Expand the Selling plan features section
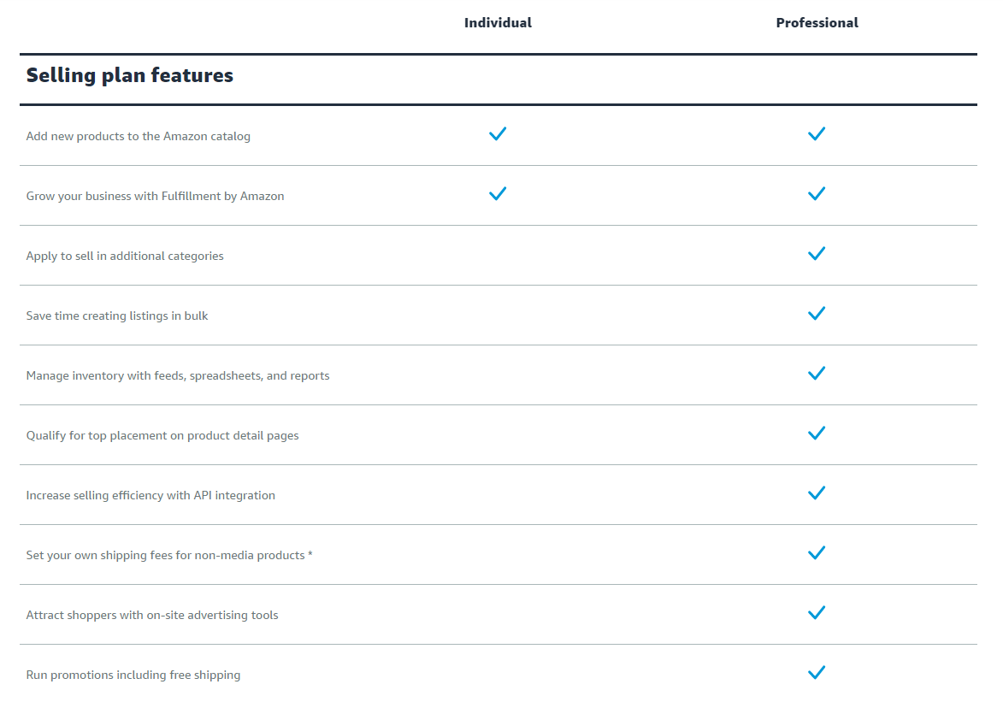This screenshot has height=702, width=1003. click(129, 75)
